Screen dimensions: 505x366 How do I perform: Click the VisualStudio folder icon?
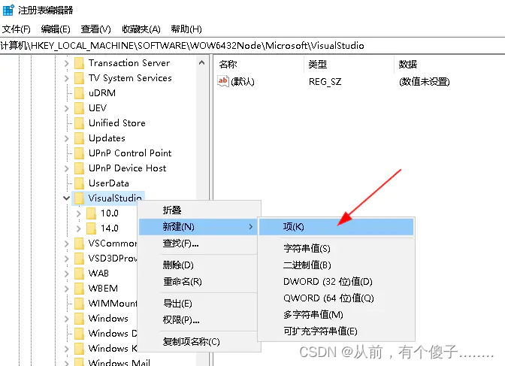79,198
